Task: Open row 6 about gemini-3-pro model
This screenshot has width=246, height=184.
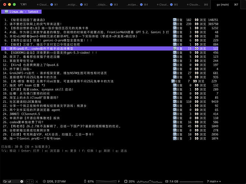Action: 110,40
